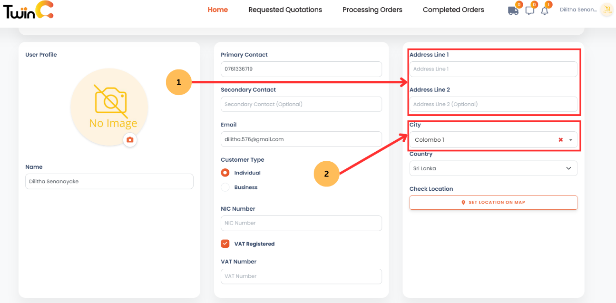Expand the City dropdown arrow

click(x=570, y=139)
